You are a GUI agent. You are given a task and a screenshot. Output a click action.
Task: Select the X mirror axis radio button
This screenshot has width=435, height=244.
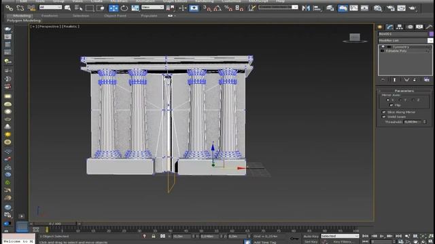click(x=387, y=100)
